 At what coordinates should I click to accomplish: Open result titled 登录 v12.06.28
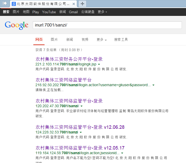[x=80, y=127]
